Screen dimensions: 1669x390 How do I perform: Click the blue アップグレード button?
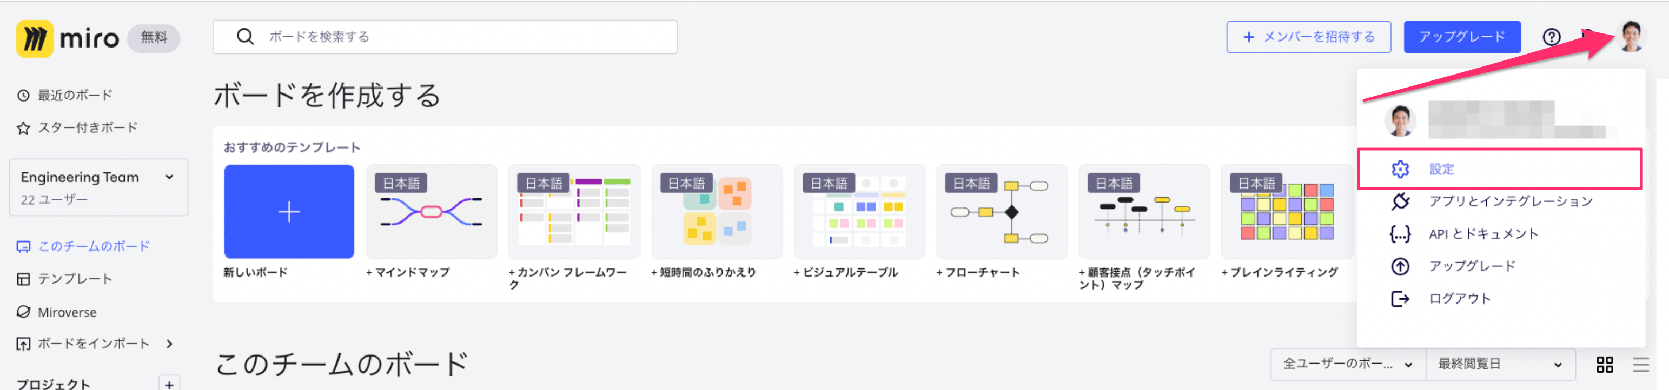click(1462, 37)
